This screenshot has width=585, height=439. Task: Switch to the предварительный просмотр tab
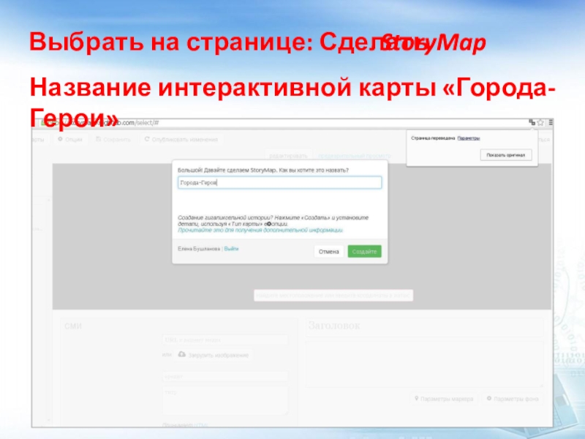click(x=354, y=156)
